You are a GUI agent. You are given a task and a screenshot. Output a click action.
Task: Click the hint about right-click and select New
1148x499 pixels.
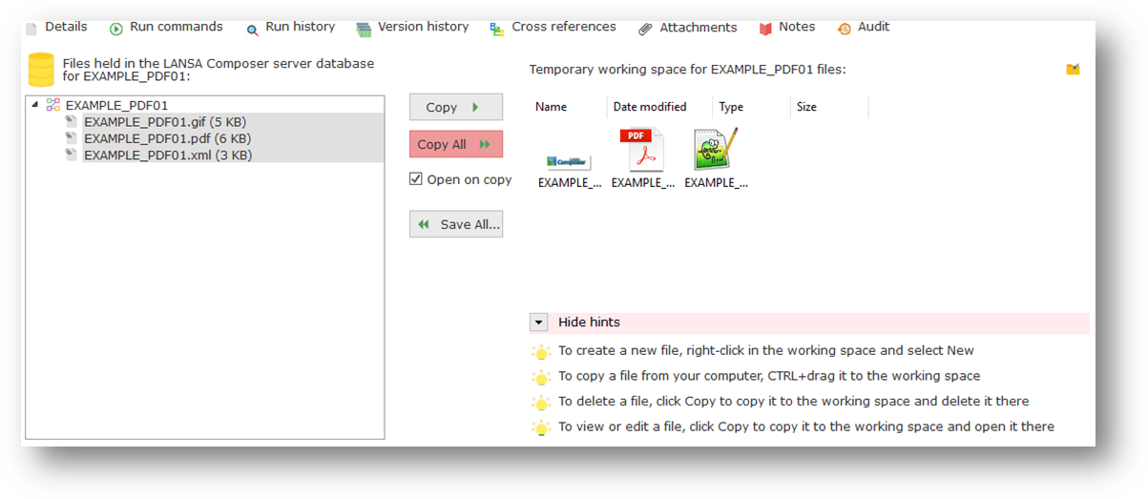pyautogui.click(x=766, y=350)
